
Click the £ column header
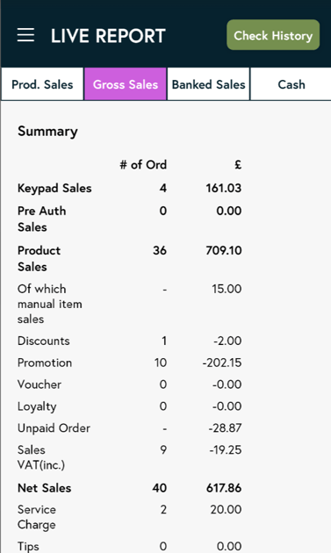[x=238, y=165]
